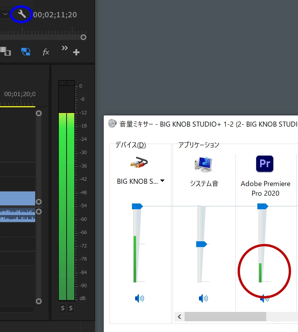Viewport: 298px width, 332px height.
Task: Click the 00;01;20;0 timeline ruler timecode
Action: [x=20, y=94]
